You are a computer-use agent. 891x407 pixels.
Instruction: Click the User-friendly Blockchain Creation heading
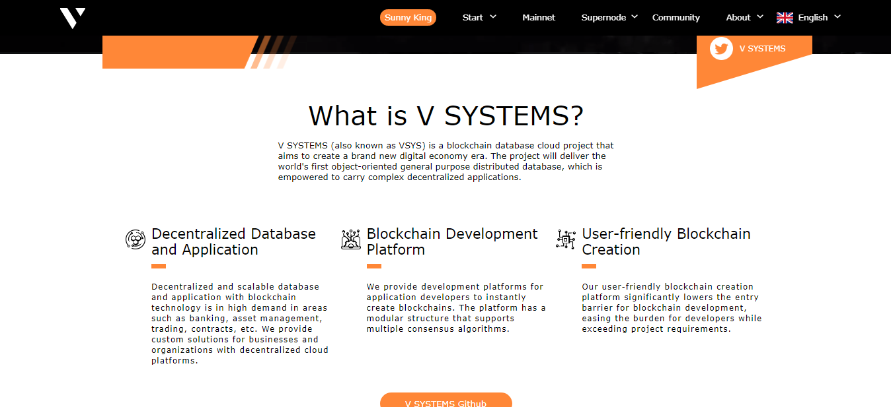(x=666, y=241)
